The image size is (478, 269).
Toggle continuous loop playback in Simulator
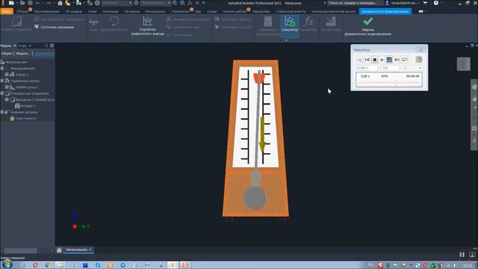[405, 60]
